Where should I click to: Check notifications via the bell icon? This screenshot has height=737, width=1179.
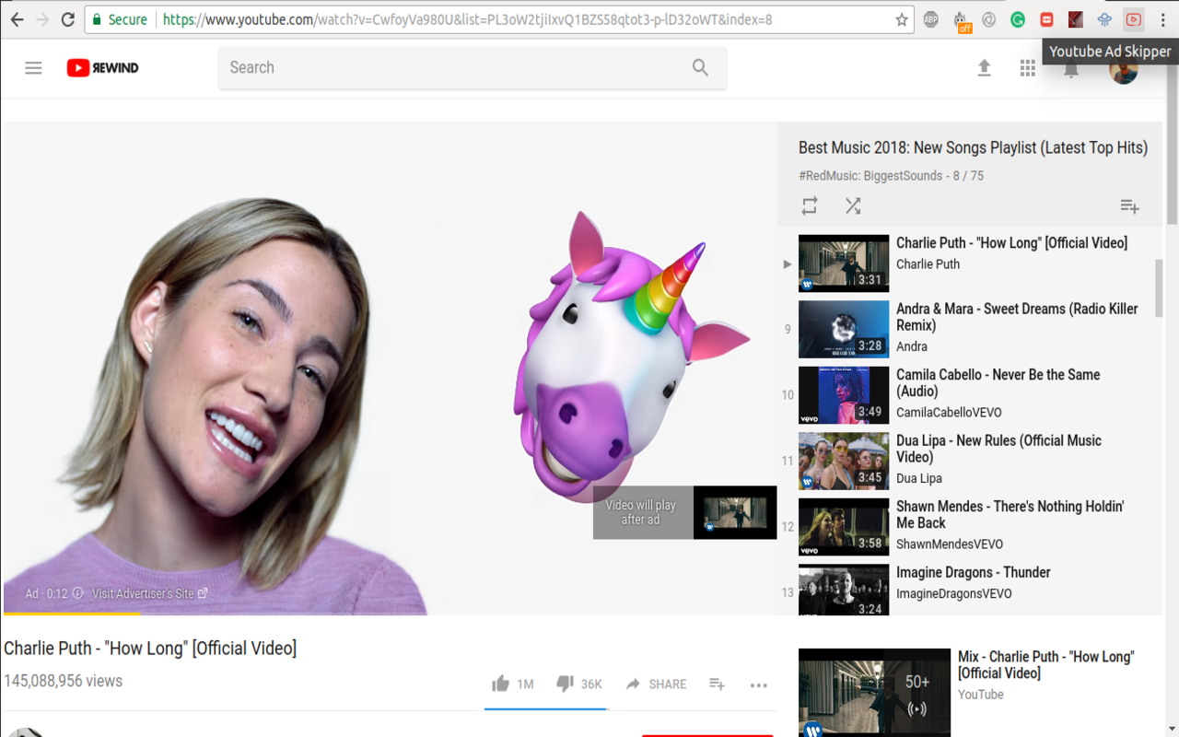point(1070,67)
